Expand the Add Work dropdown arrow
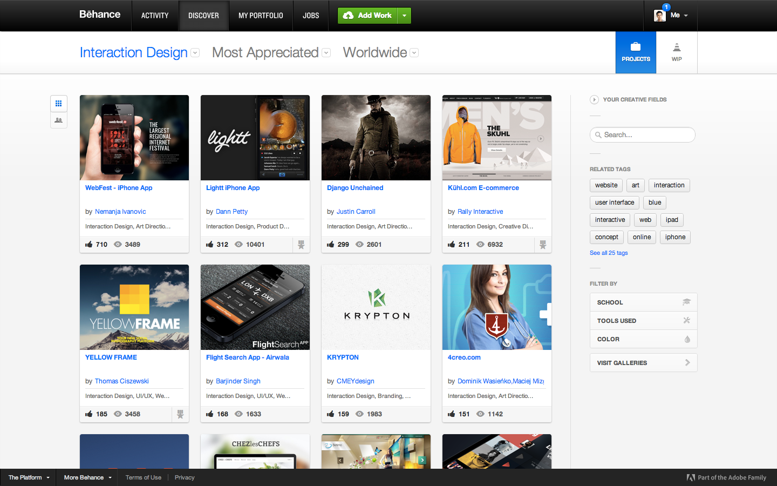777x486 pixels. pos(404,16)
